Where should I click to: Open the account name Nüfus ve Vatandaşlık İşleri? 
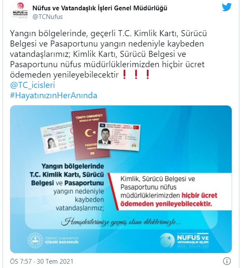pos(100,8)
